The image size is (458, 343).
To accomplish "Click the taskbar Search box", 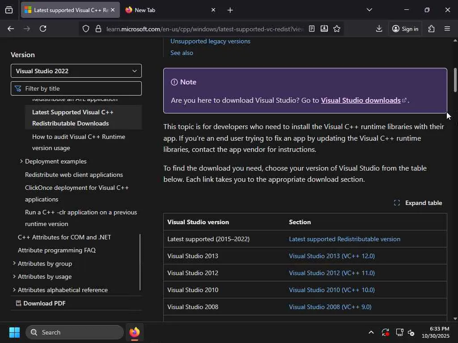I will pos(75,332).
